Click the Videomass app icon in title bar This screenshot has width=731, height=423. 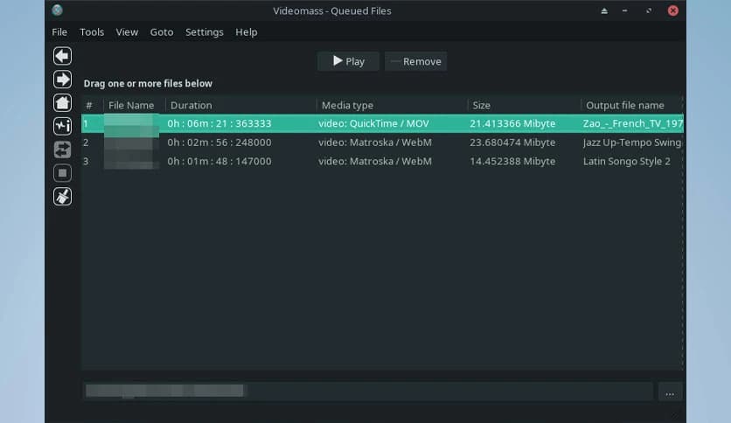pos(57,10)
